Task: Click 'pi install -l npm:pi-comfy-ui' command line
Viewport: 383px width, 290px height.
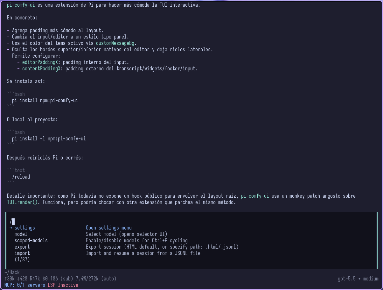Action: [49, 139]
